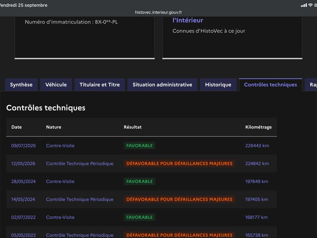Click the FAVORABLE badge for 09/07/2026
Image resolution: width=317 pixels, height=238 pixels.
point(139,146)
